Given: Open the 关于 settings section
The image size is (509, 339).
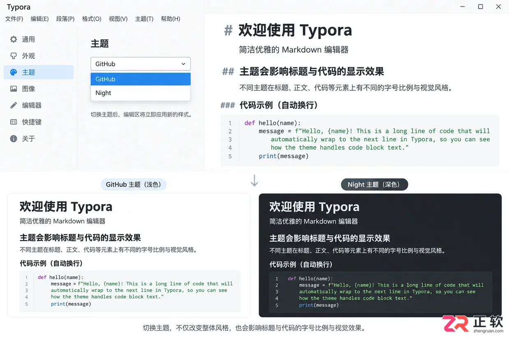Looking at the screenshot, I should click(x=39, y=138).
